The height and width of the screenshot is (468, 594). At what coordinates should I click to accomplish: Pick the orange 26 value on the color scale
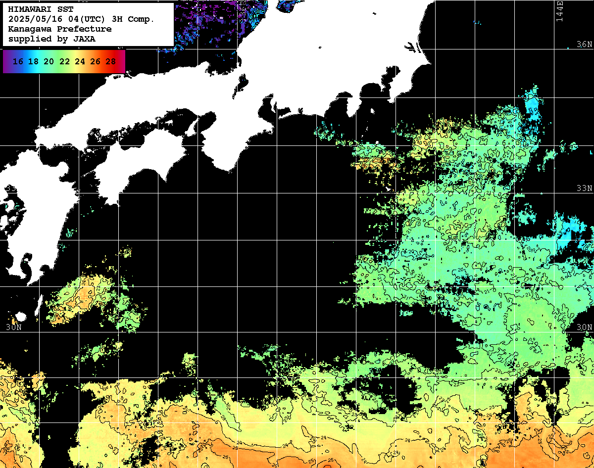tap(95, 62)
